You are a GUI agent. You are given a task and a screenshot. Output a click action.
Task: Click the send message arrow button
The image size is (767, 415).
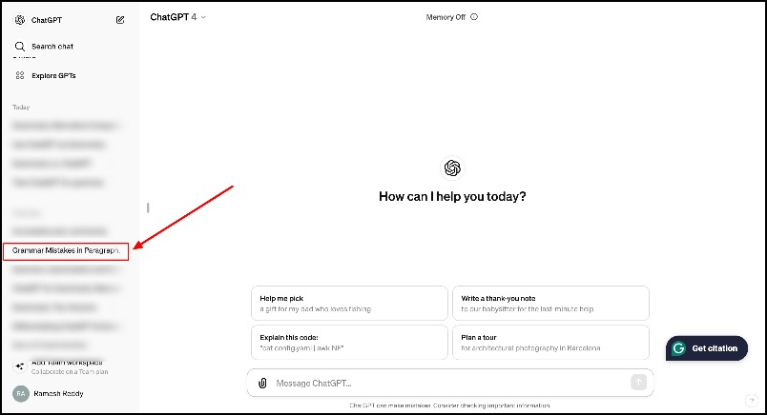point(638,383)
